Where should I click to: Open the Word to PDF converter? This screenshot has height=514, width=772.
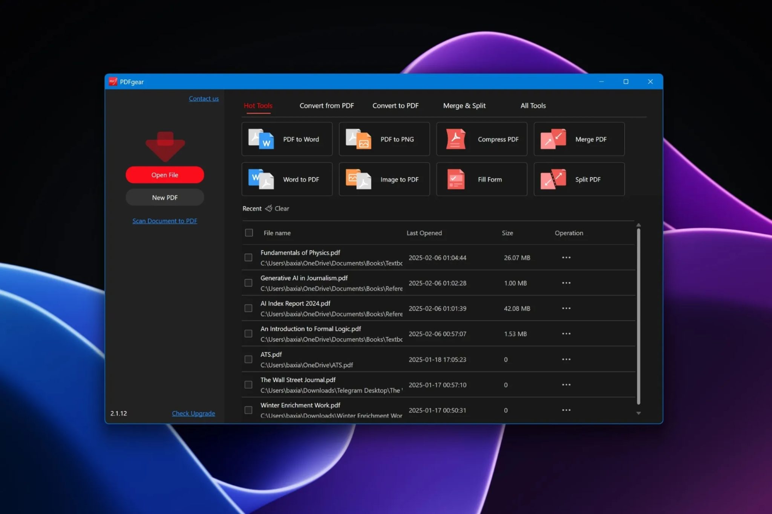(x=286, y=179)
